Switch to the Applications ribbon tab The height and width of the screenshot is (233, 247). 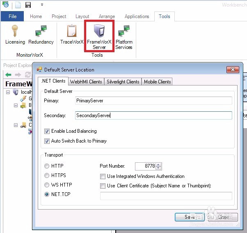[137, 16]
